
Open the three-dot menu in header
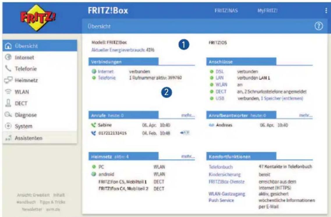pyautogui.click(x=326, y=11)
